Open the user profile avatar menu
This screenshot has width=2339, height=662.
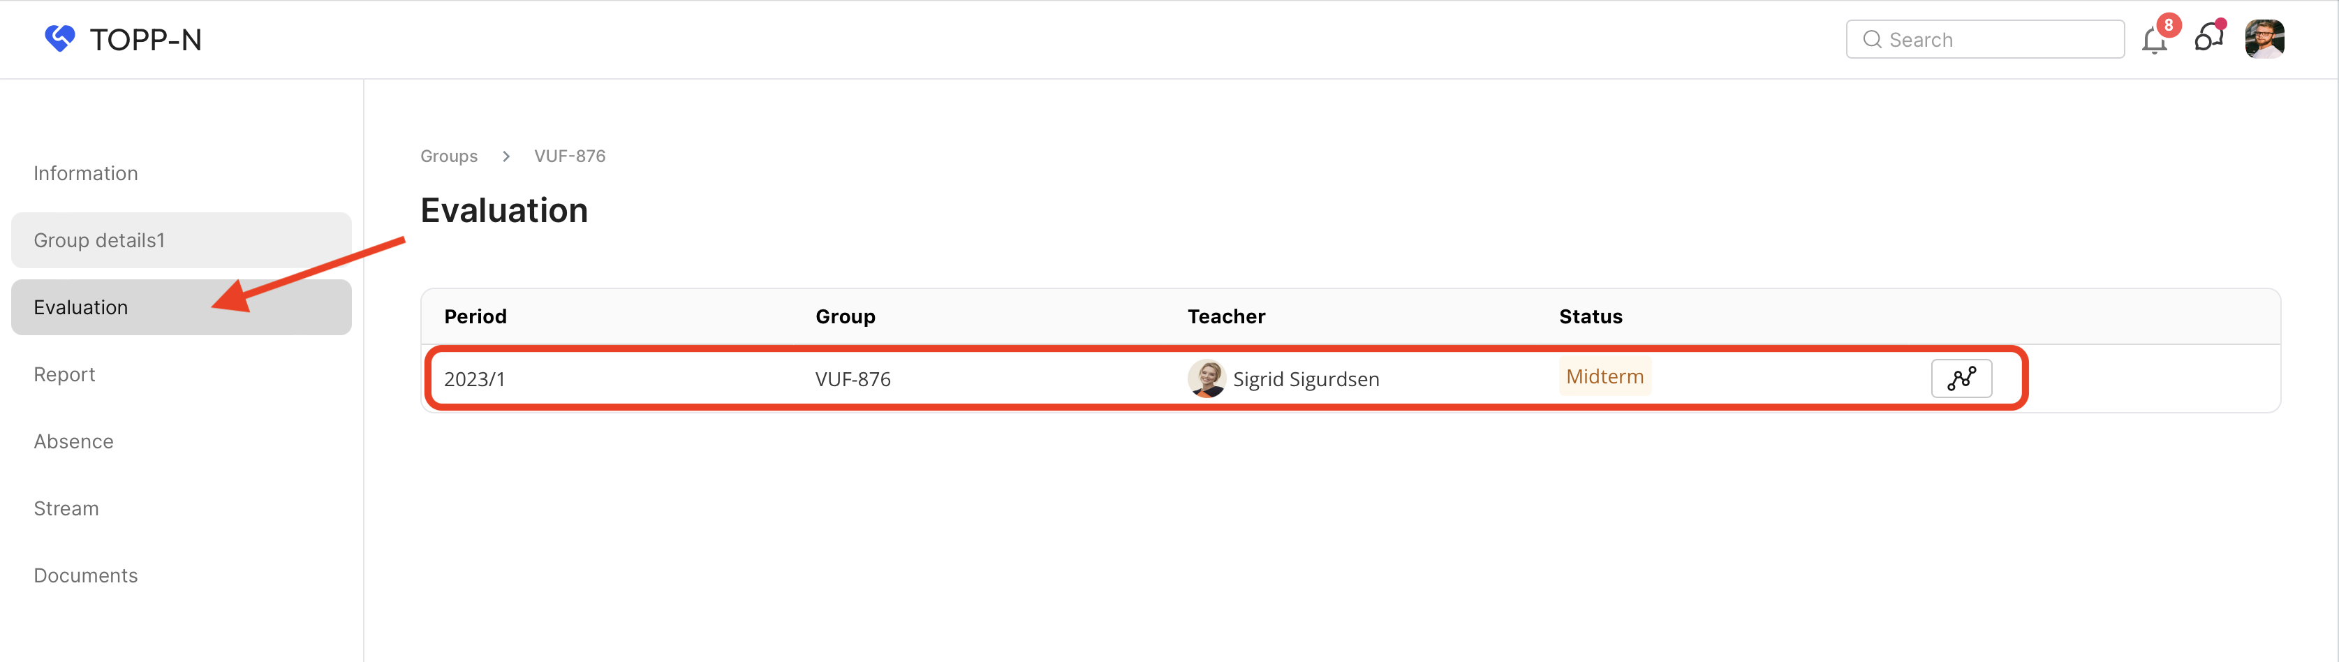click(x=2264, y=39)
